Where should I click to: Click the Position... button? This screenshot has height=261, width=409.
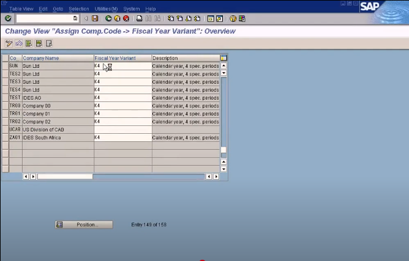pyautogui.click(x=84, y=224)
